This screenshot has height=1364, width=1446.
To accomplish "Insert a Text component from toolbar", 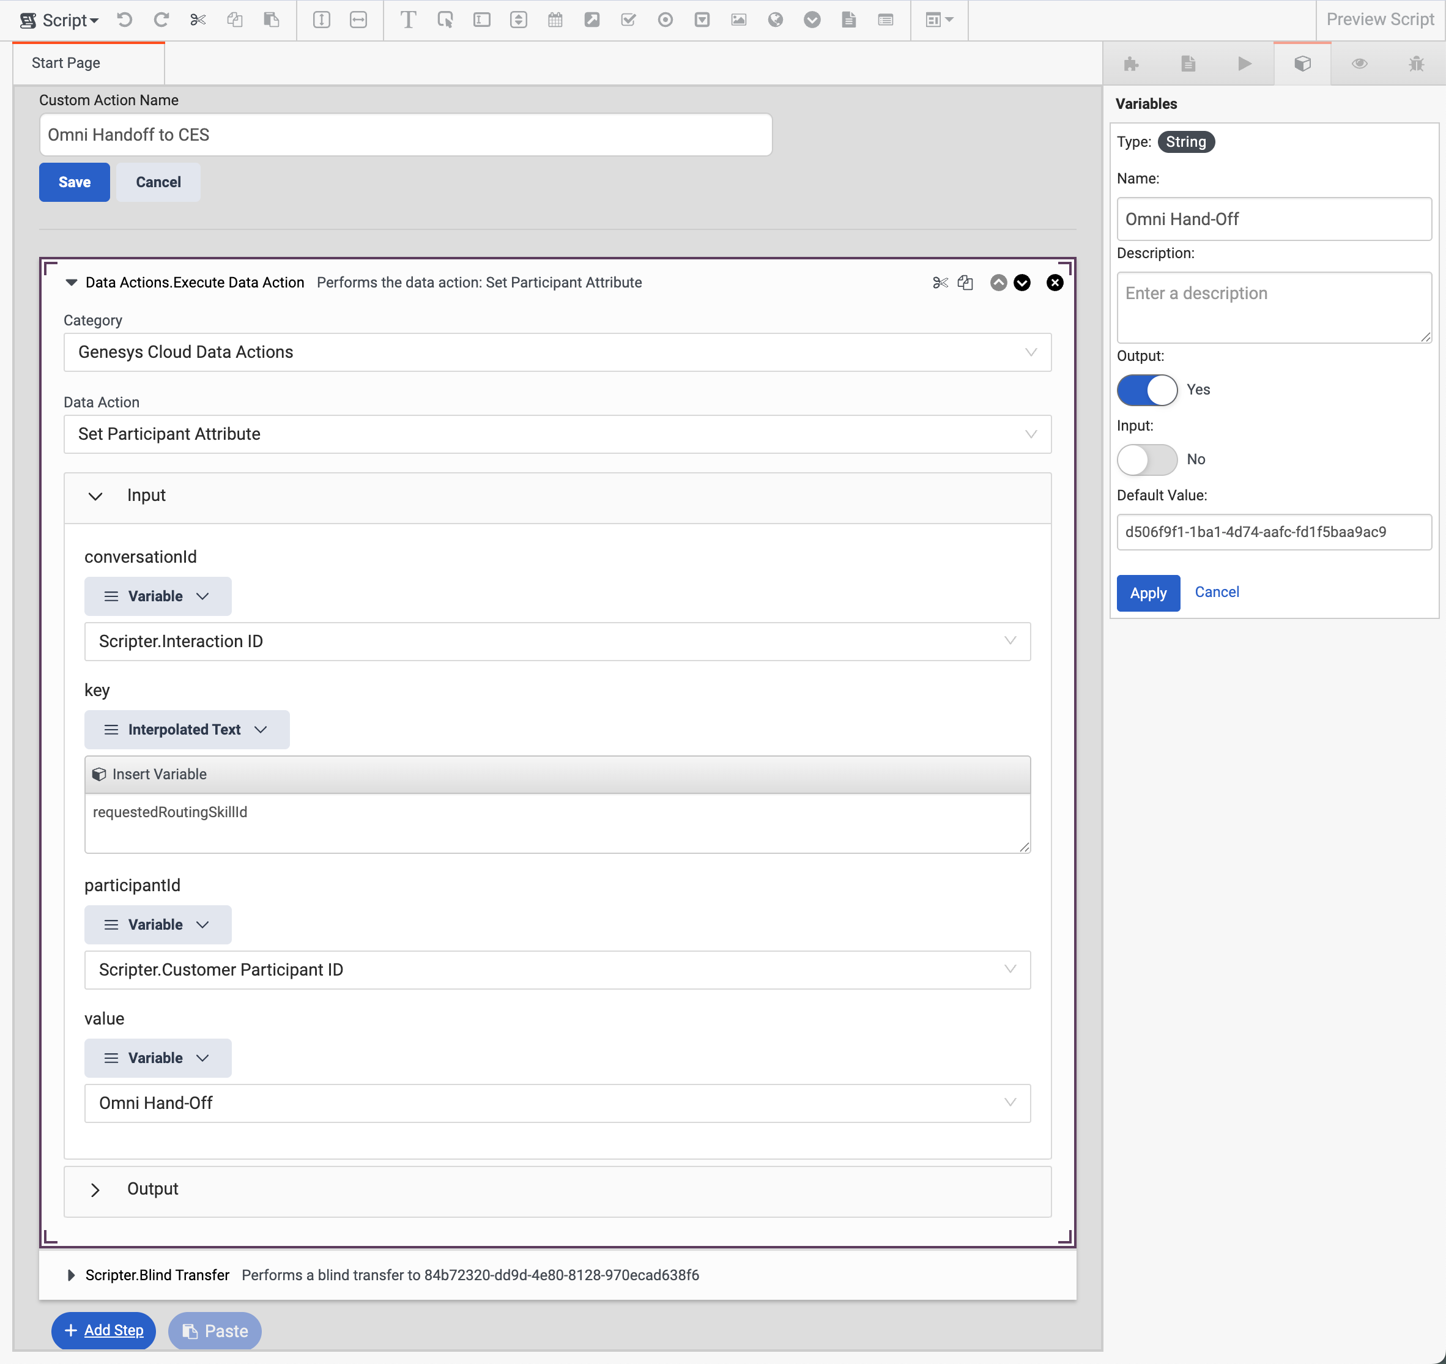I will [x=408, y=20].
